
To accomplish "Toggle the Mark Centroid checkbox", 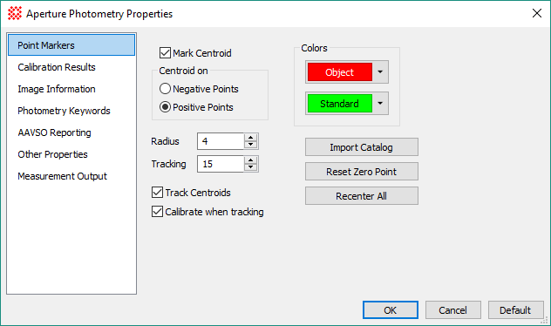I will pyautogui.click(x=165, y=53).
